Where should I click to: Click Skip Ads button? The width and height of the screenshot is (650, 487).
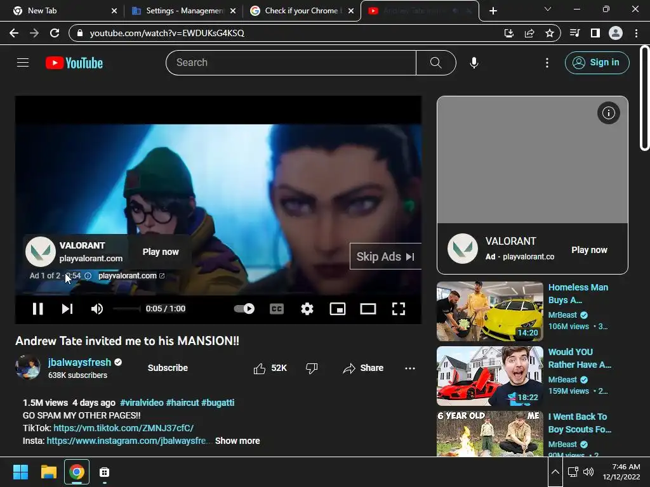point(385,256)
